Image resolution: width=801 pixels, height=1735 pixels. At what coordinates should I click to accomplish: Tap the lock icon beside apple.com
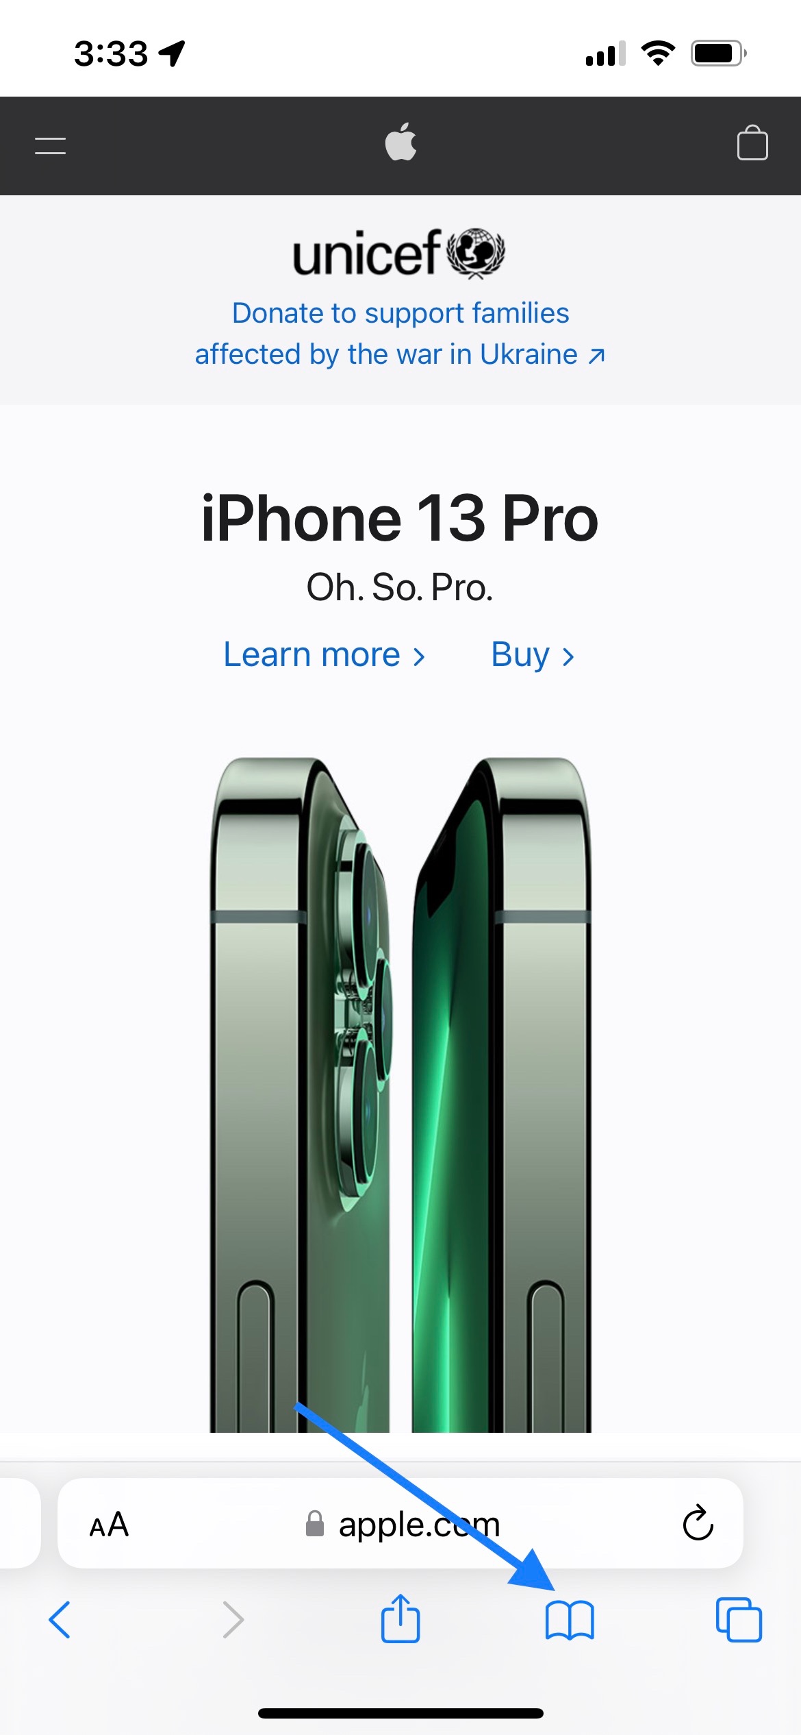[x=314, y=1523]
